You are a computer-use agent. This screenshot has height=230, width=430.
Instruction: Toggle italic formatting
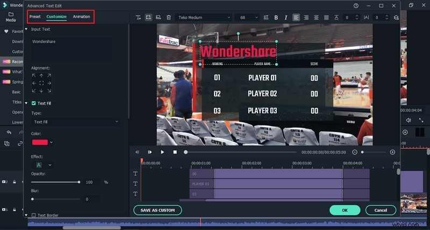click(286, 18)
